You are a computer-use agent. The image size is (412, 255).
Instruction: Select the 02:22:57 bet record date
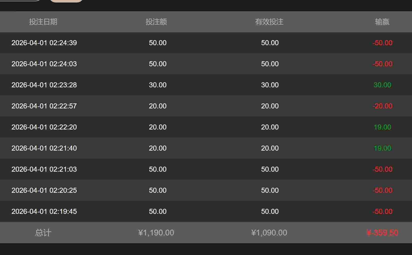[44, 106]
